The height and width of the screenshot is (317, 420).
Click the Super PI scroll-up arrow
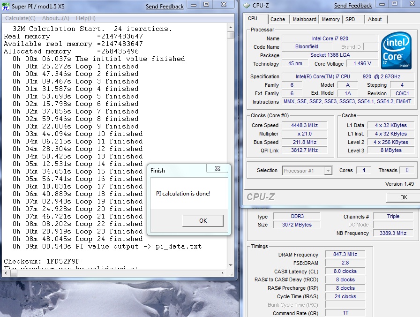(x=231, y=27)
